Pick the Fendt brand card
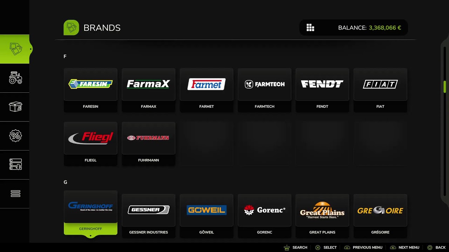Image resolution: width=449 pixels, height=252 pixels. (322, 90)
